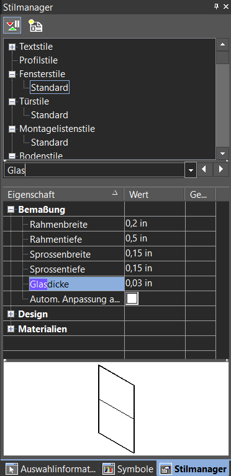Click the Auswahlinformation tab cursor icon

coord(12,469)
